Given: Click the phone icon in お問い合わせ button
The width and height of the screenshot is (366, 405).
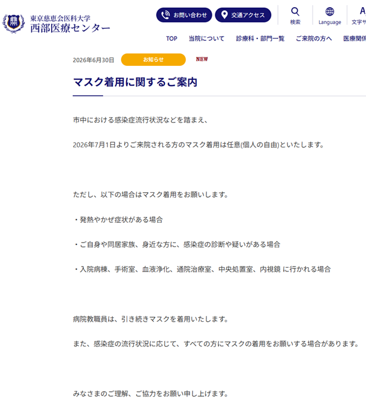Looking at the screenshot, I should click(166, 15).
